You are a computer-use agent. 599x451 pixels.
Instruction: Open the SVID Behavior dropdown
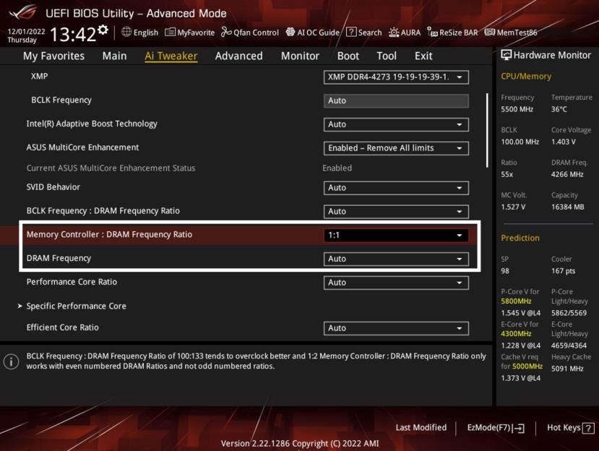pyautogui.click(x=396, y=188)
